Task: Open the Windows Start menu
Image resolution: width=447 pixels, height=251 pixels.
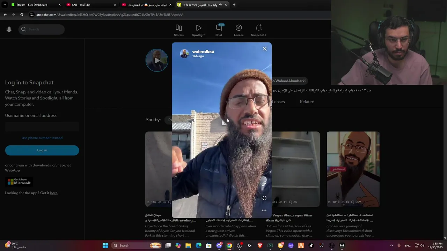Action: [105, 245]
